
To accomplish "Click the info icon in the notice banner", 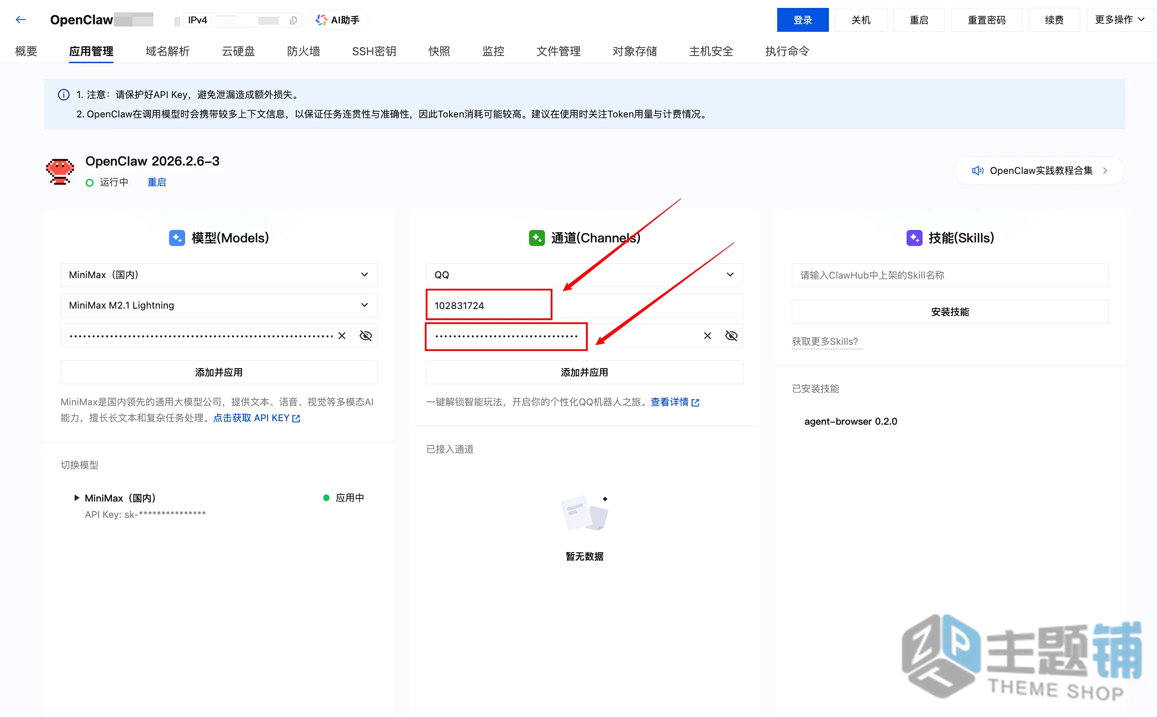I will (x=64, y=94).
